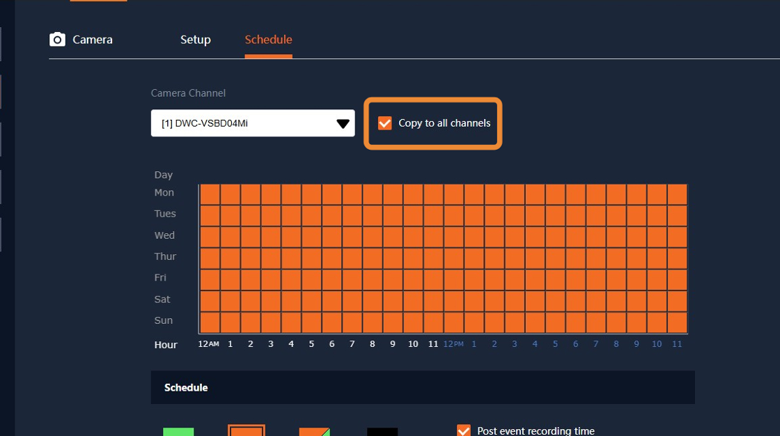This screenshot has height=436, width=780.
Task: Click the Schedule section header
Action: click(423, 387)
